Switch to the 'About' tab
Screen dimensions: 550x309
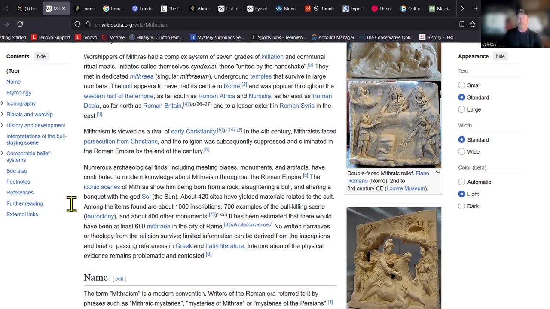point(200,9)
